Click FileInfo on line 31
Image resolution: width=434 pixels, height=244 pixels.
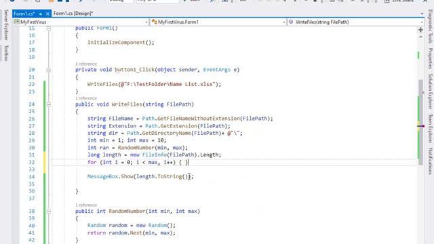pyautogui.click(x=154, y=155)
